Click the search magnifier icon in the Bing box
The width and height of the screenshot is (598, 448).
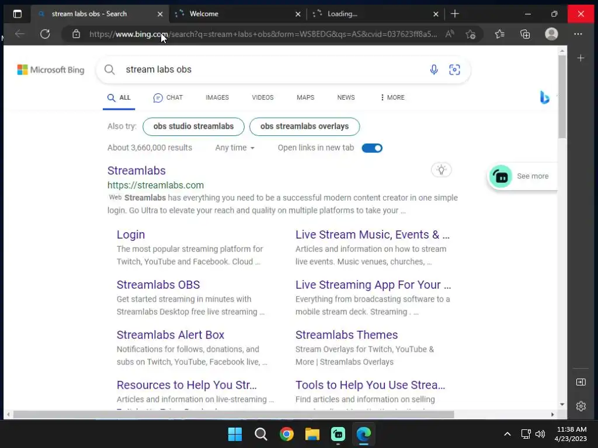(109, 70)
